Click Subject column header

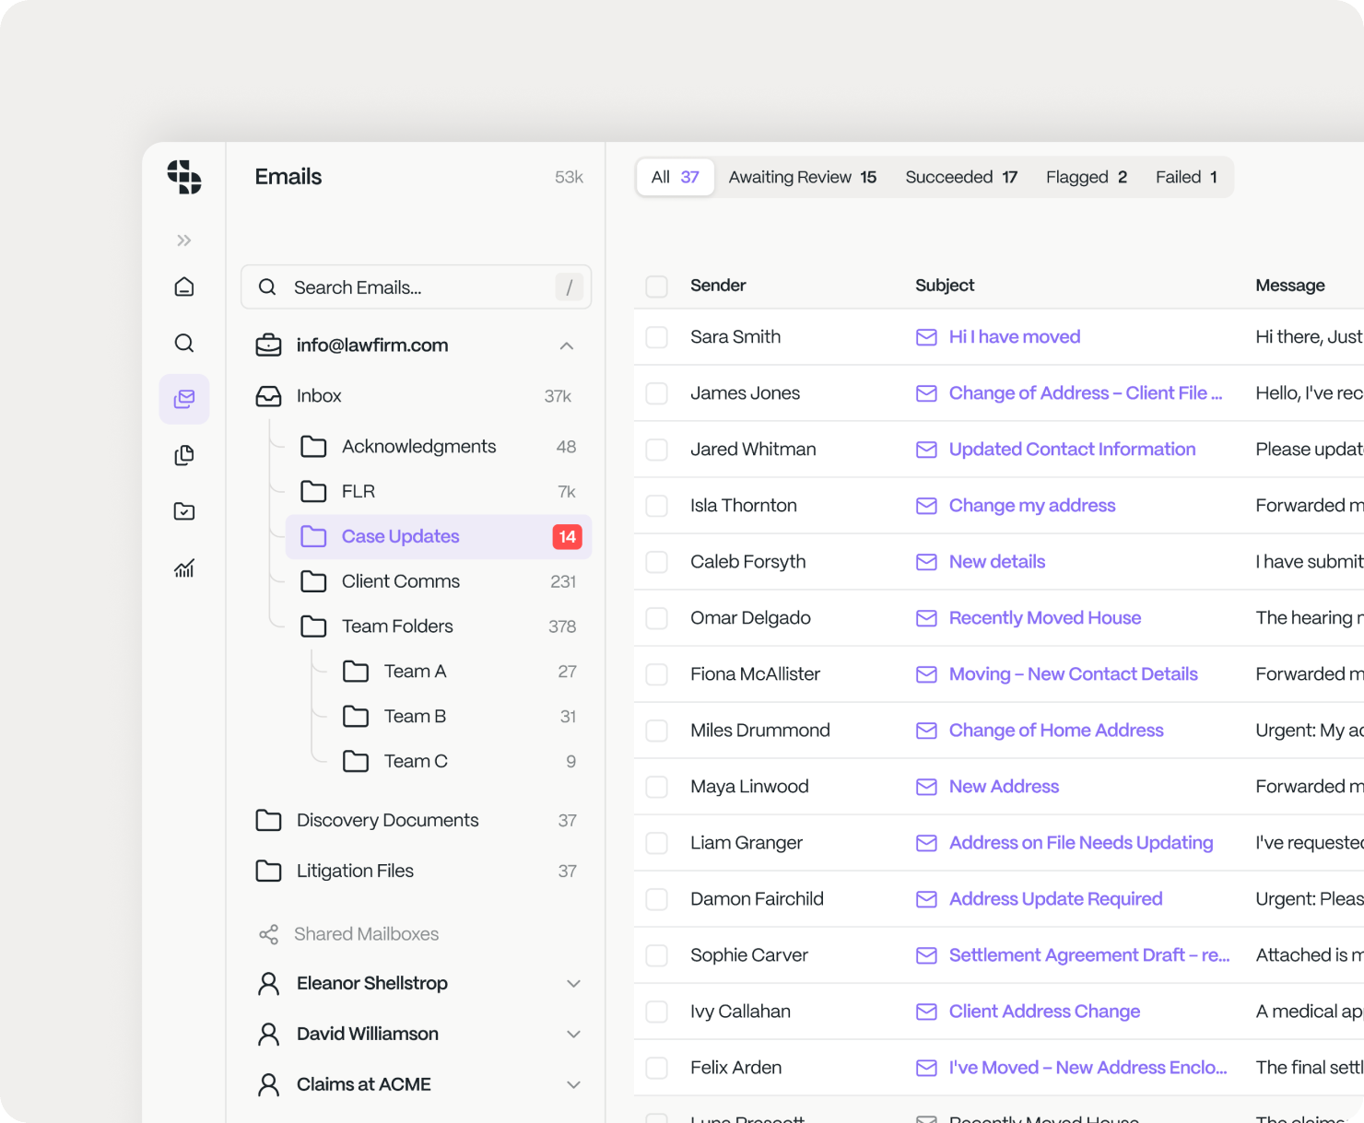click(945, 286)
